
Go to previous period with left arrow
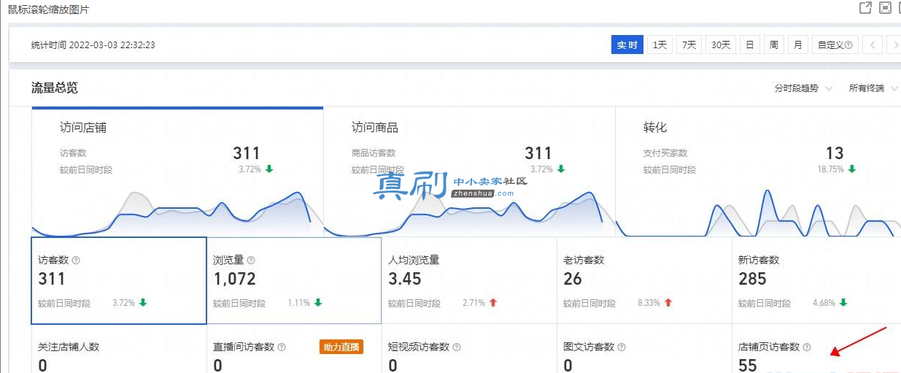873,45
